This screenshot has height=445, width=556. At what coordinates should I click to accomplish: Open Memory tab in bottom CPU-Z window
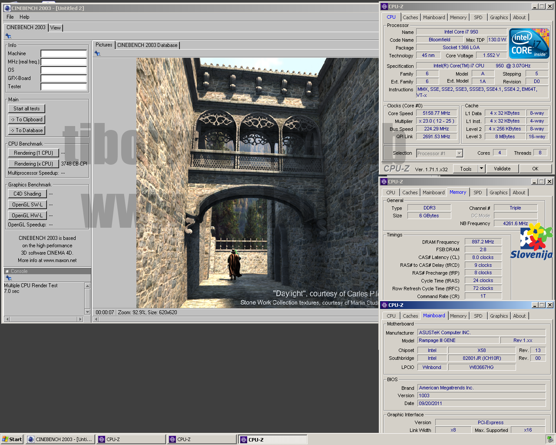(x=458, y=316)
